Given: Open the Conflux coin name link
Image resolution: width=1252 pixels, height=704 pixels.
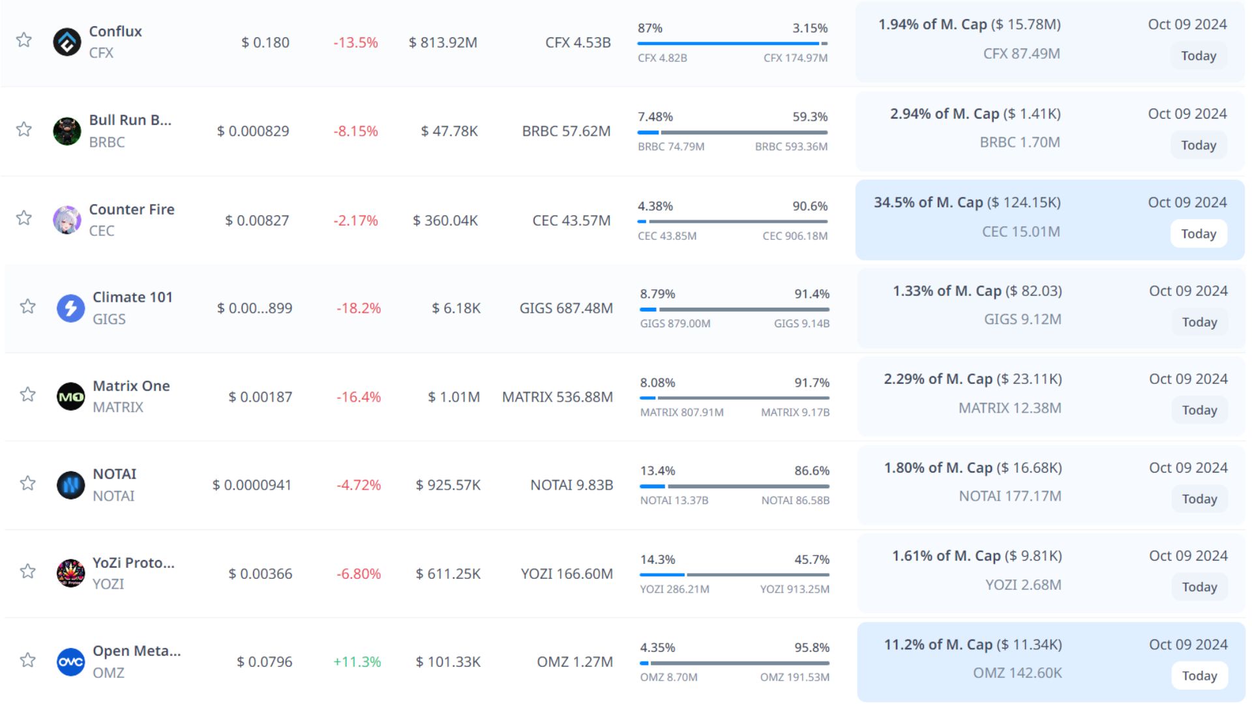Looking at the screenshot, I should point(115,31).
